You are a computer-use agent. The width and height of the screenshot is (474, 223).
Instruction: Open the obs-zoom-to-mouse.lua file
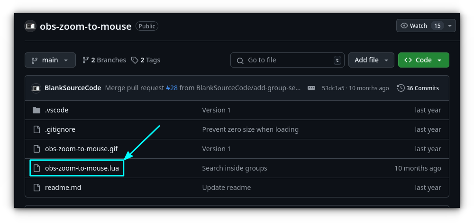click(x=82, y=168)
